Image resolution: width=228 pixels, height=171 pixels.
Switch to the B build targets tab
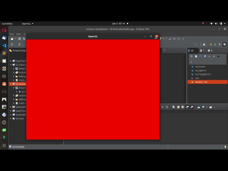tap(210, 51)
